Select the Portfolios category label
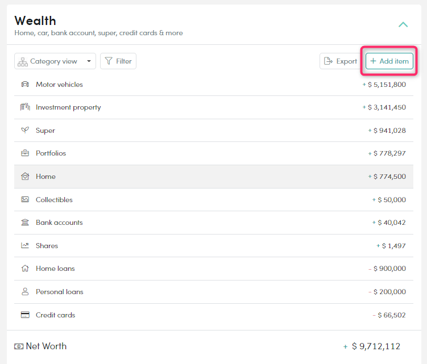This screenshot has width=427, height=364. [51, 153]
